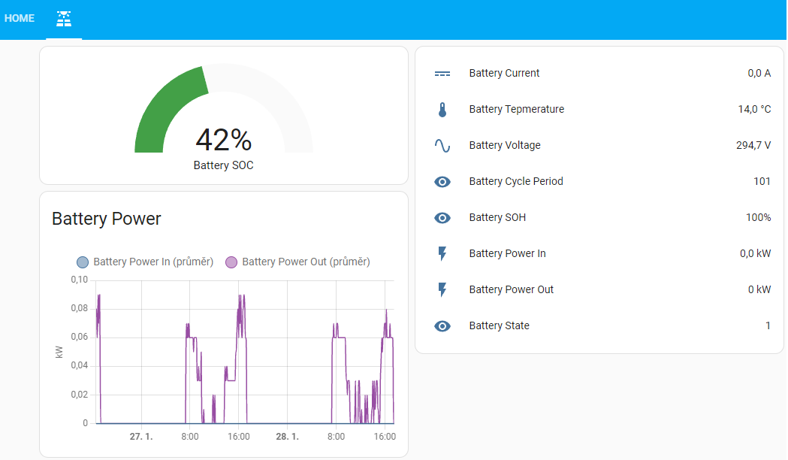Switch to the HOME tab
This screenshot has height=460, width=788.
click(20, 19)
